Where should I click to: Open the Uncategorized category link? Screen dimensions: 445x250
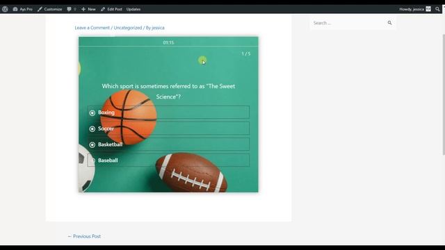[128, 28]
